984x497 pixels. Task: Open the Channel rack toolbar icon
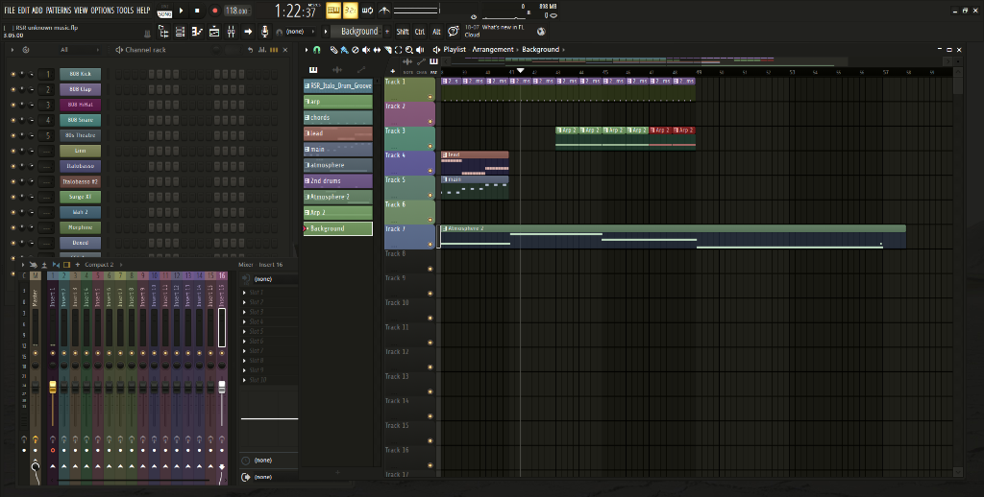click(214, 32)
